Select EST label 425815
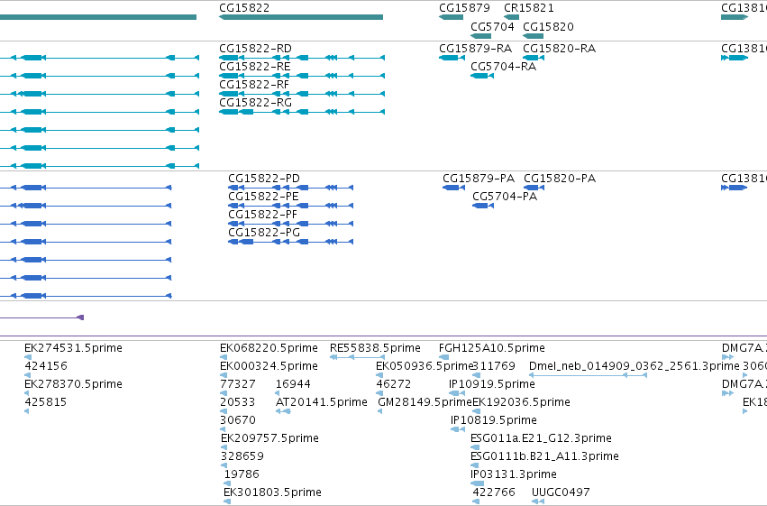 pyautogui.click(x=45, y=402)
